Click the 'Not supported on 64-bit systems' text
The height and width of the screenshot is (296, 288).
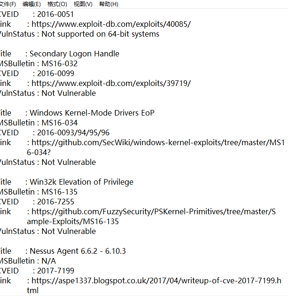(100, 34)
